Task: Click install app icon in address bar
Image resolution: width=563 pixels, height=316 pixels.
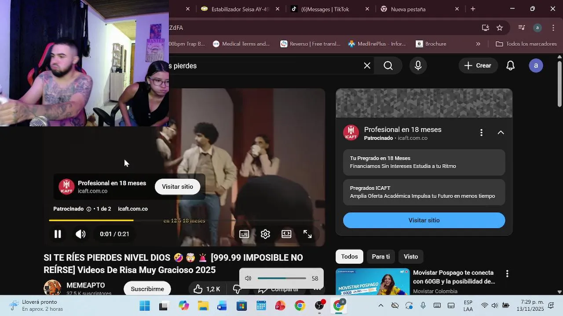Action: (486, 28)
